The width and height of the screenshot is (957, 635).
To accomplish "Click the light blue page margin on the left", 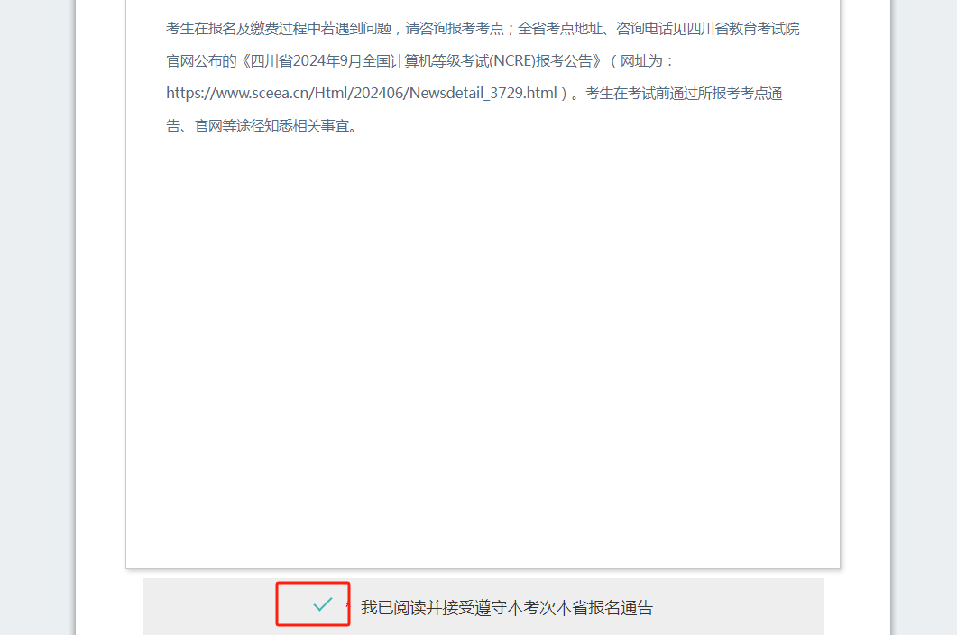I will 37,317.
